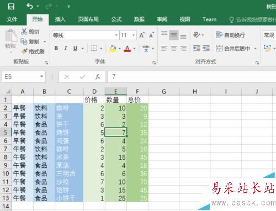
Task: Click the 合并后居中 merge and center button
Action: point(233,49)
